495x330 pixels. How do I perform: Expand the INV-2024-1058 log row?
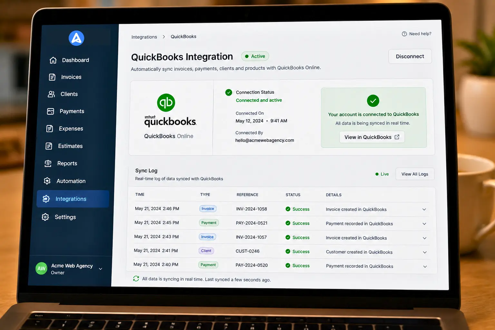point(424,209)
